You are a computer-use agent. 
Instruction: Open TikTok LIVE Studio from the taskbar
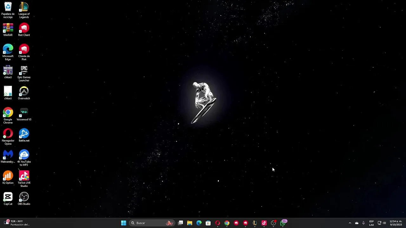click(x=264, y=223)
